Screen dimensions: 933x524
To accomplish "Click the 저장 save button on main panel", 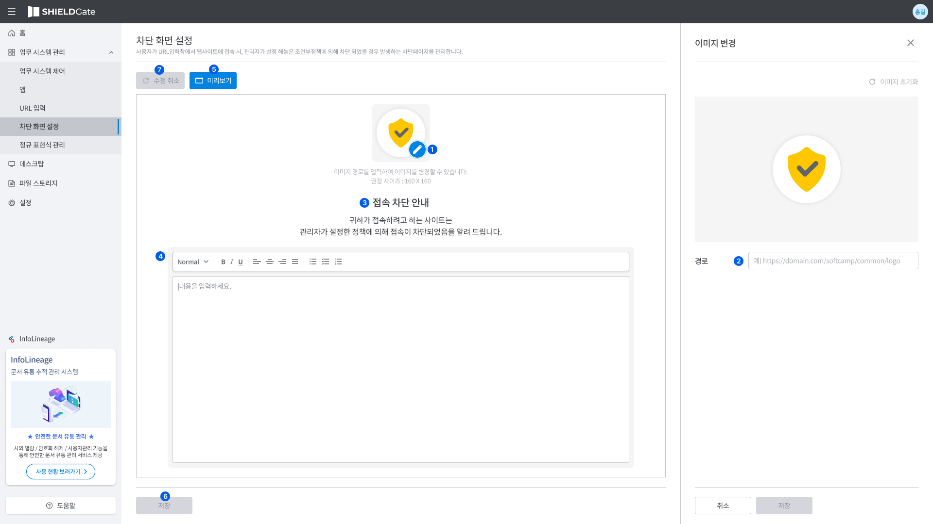I will pos(164,506).
